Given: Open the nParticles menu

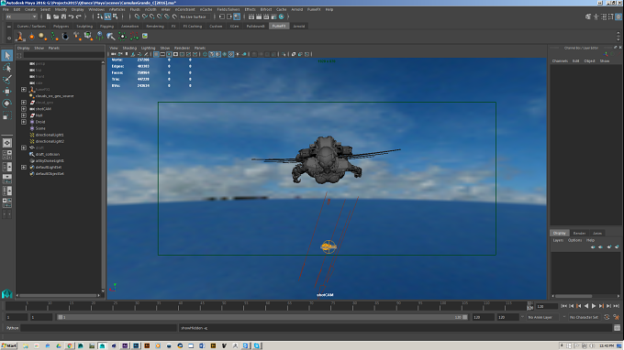Looking at the screenshot, I should 117,9.
